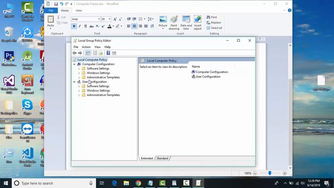The height and width of the screenshot is (188, 334).
Task: Open File Explorer from taskbar
Action: [126, 183]
